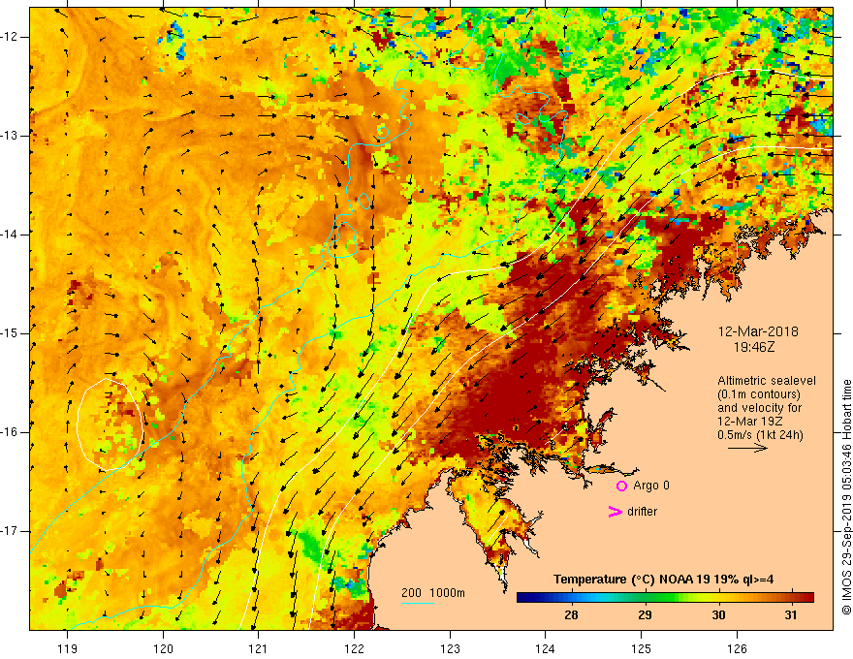Image resolution: width=853 pixels, height=659 pixels.
Task: Click the longitude label 123
Action: 450,648
